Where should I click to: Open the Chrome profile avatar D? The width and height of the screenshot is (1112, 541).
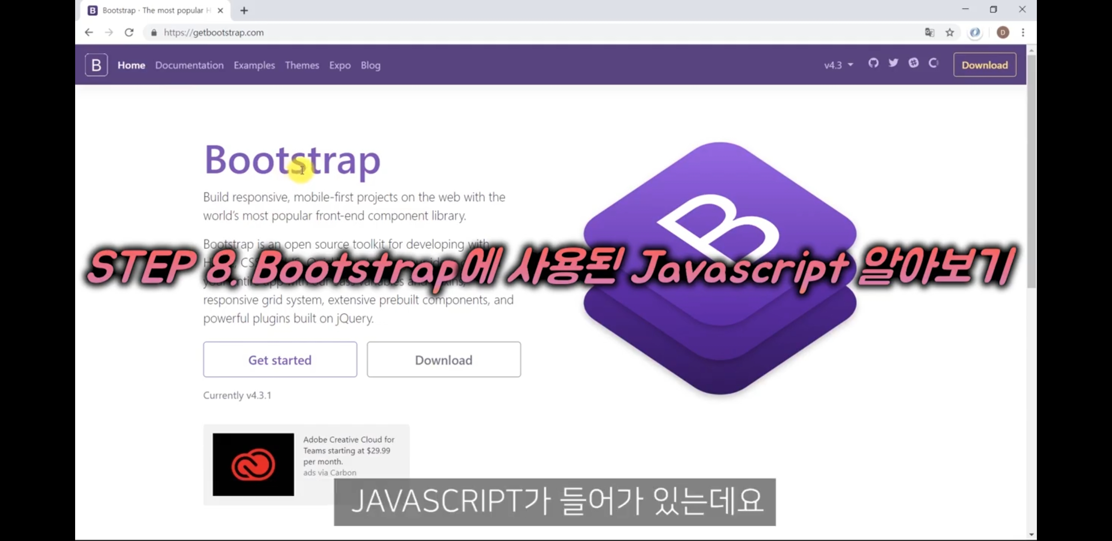tap(1003, 32)
